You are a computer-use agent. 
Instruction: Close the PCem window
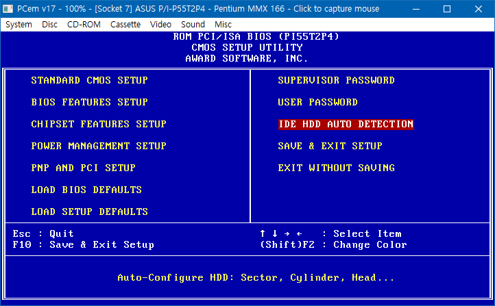[x=479, y=9]
